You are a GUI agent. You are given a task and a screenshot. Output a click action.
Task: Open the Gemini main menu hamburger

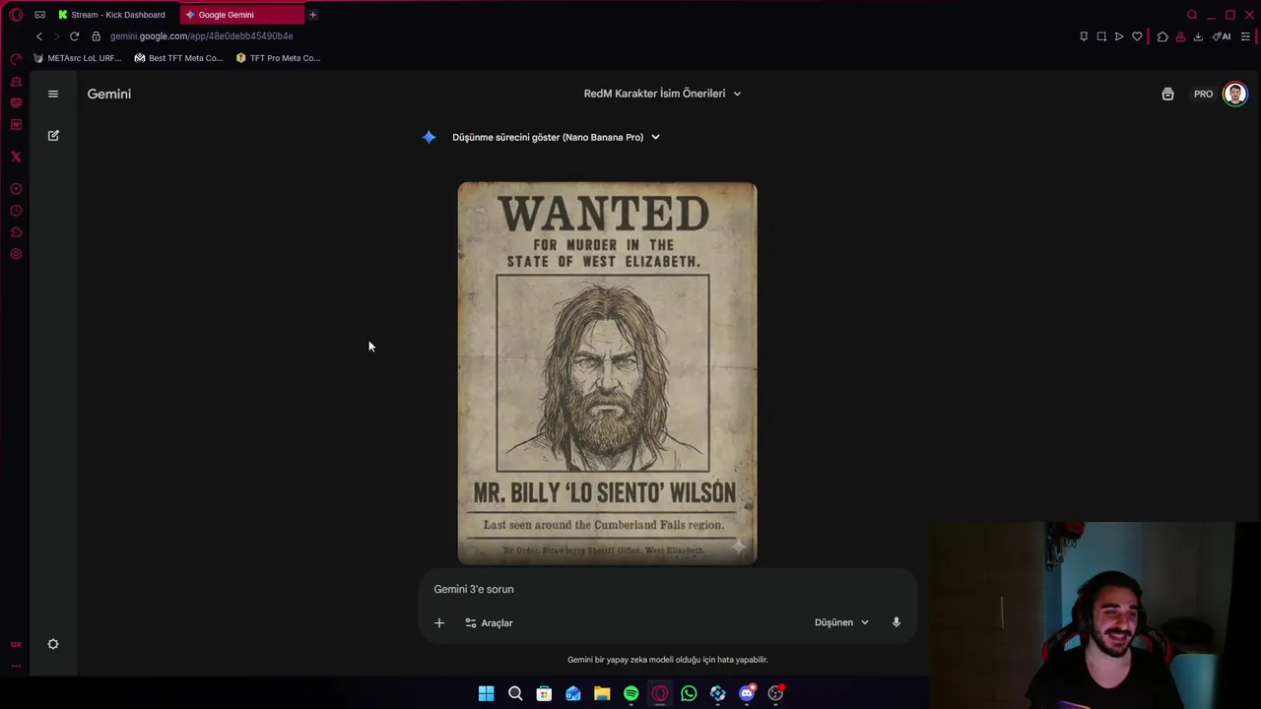[x=53, y=94]
